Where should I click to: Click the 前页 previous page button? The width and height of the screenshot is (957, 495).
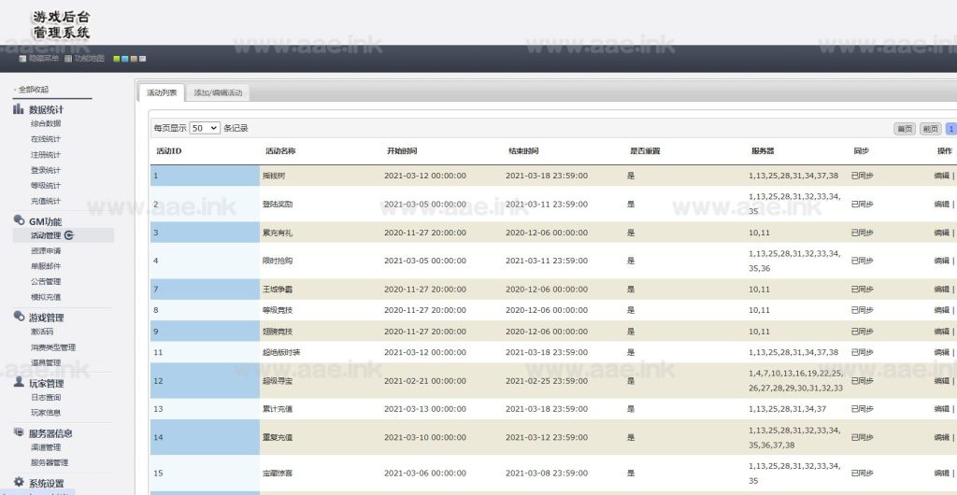pyautogui.click(x=930, y=128)
